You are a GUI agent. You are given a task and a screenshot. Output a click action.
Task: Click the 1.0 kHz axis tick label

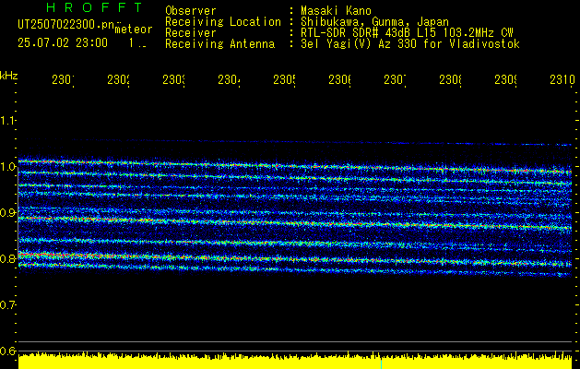(7, 167)
